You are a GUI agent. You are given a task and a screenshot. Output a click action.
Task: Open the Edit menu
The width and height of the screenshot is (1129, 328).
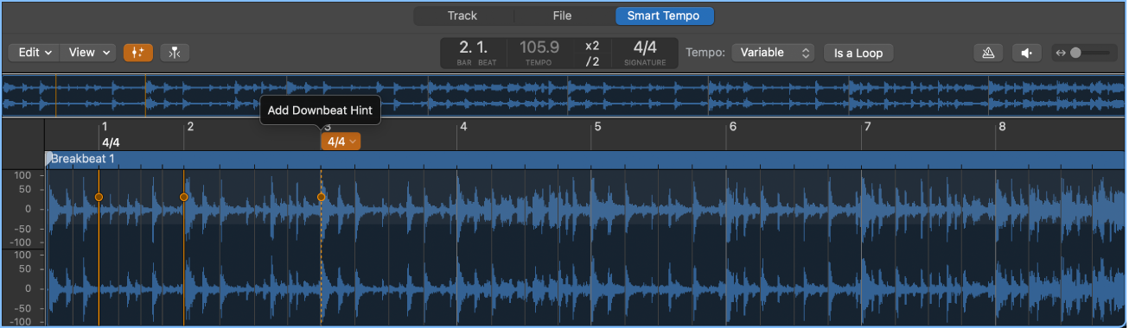coord(34,53)
